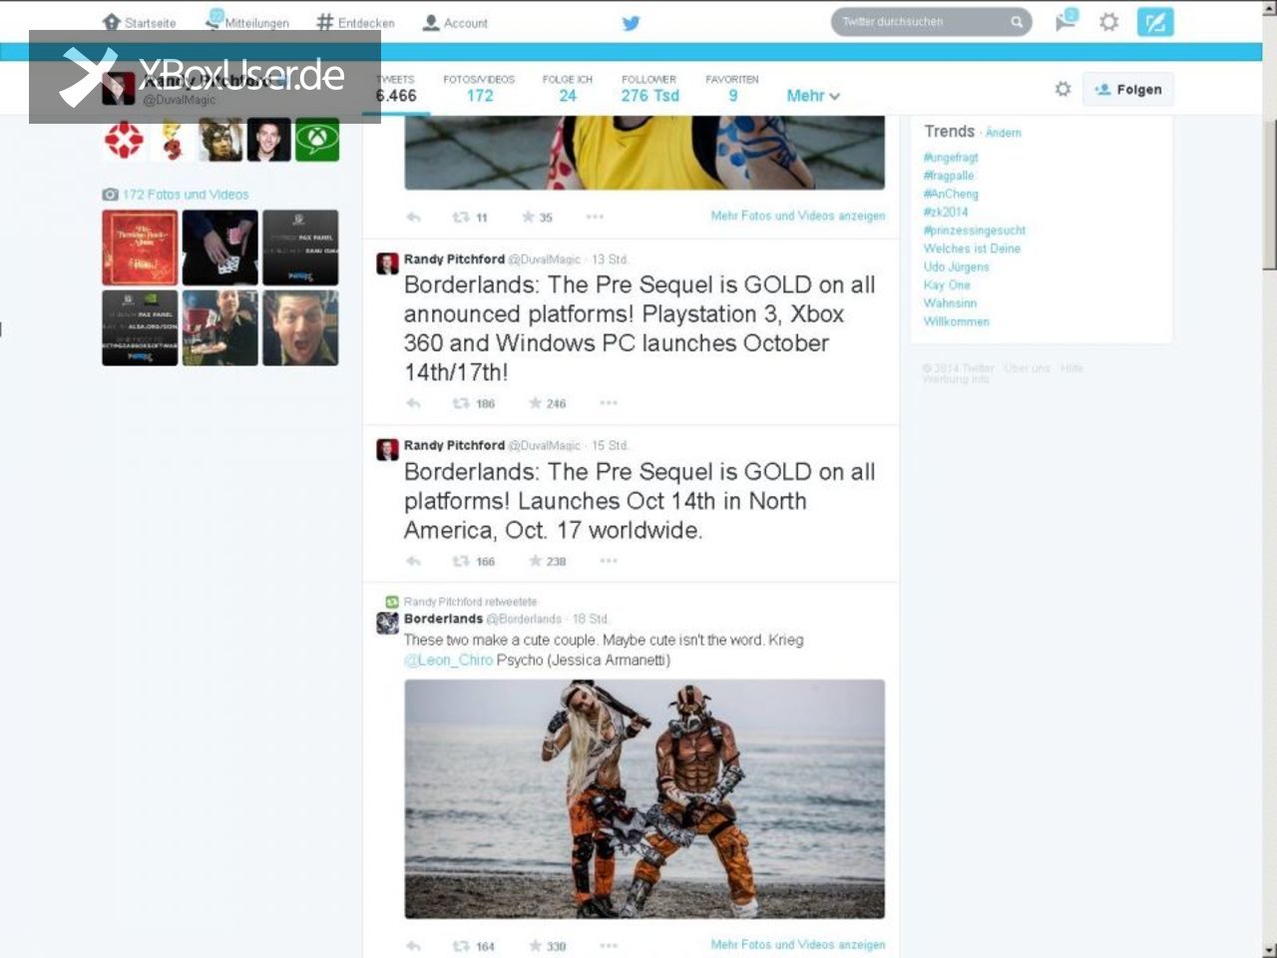Select the Favoriten 9 tab

point(732,89)
